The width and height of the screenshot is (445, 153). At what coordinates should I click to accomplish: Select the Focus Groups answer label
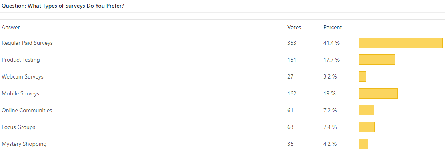point(18,127)
